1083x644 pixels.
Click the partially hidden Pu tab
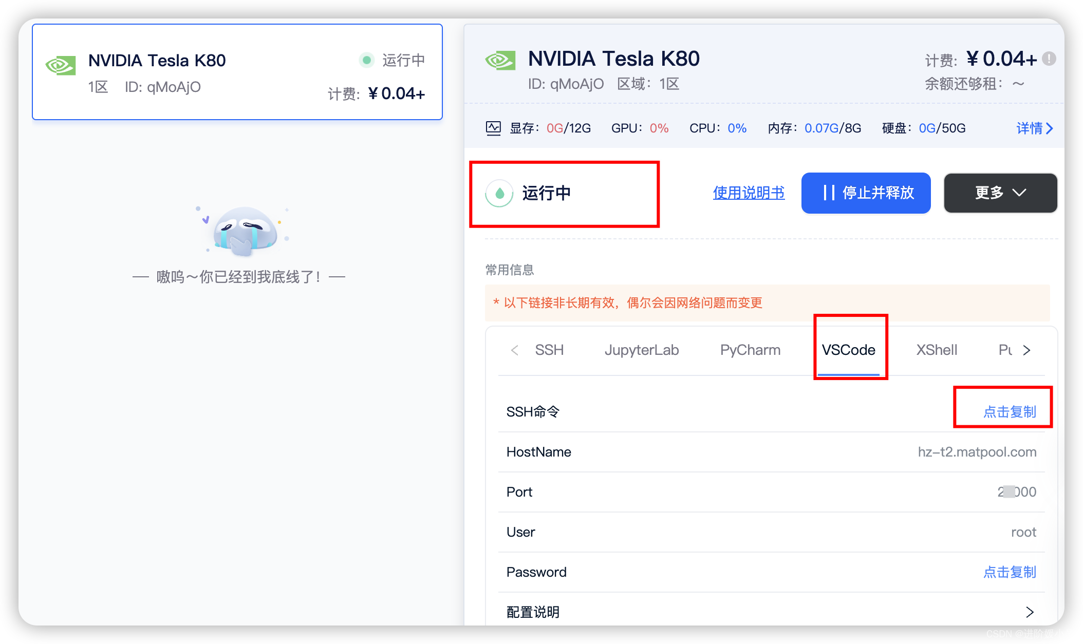tap(1005, 350)
